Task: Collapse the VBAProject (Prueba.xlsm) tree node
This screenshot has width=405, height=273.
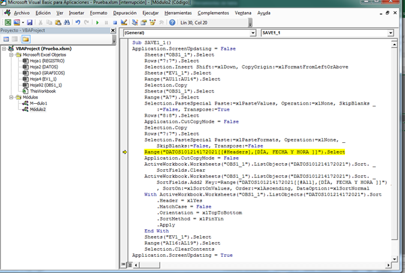Action: coord(4,48)
